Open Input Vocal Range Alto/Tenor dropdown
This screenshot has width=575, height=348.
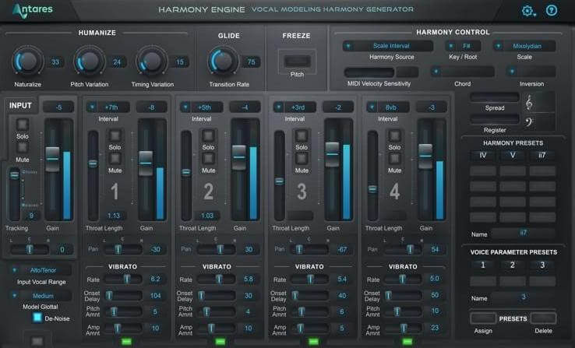click(x=40, y=270)
